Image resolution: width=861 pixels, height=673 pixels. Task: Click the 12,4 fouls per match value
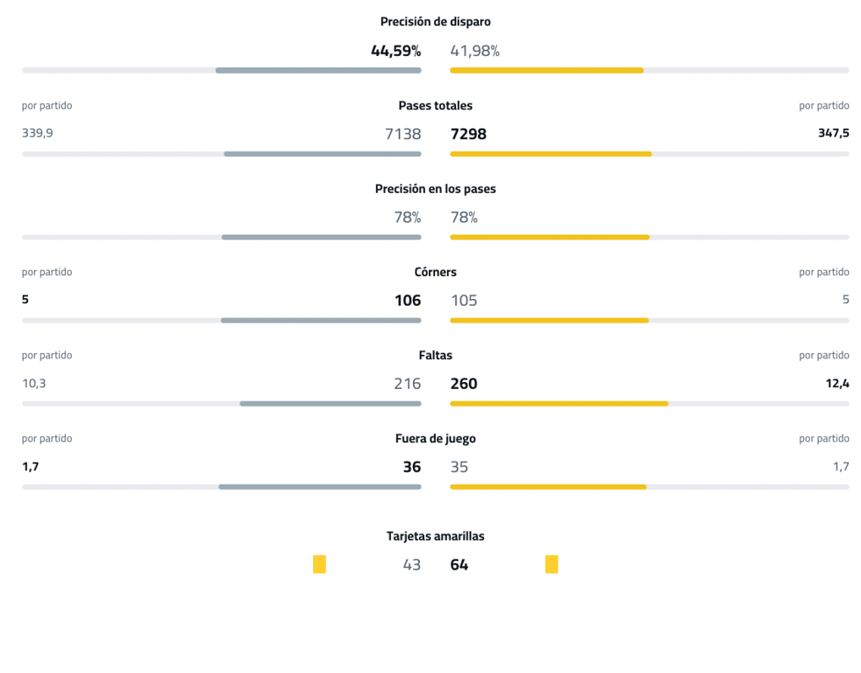pyautogui.click(x=837, y=383)
